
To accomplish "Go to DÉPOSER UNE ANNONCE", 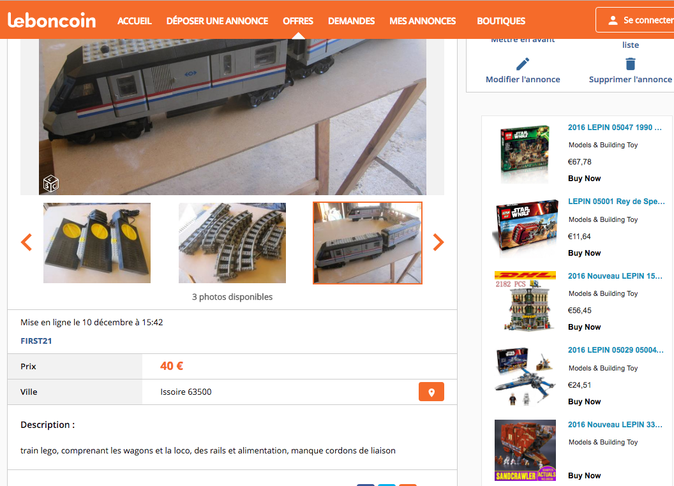I will point(217,21).
